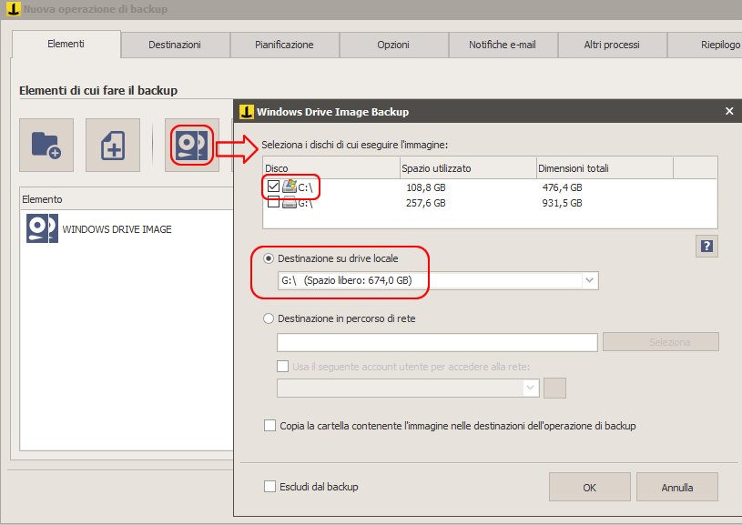Select the WINDOWS DRIVE IMAGE item icon
This screenshot has height=525, width=742.
(x=42, y=228)
